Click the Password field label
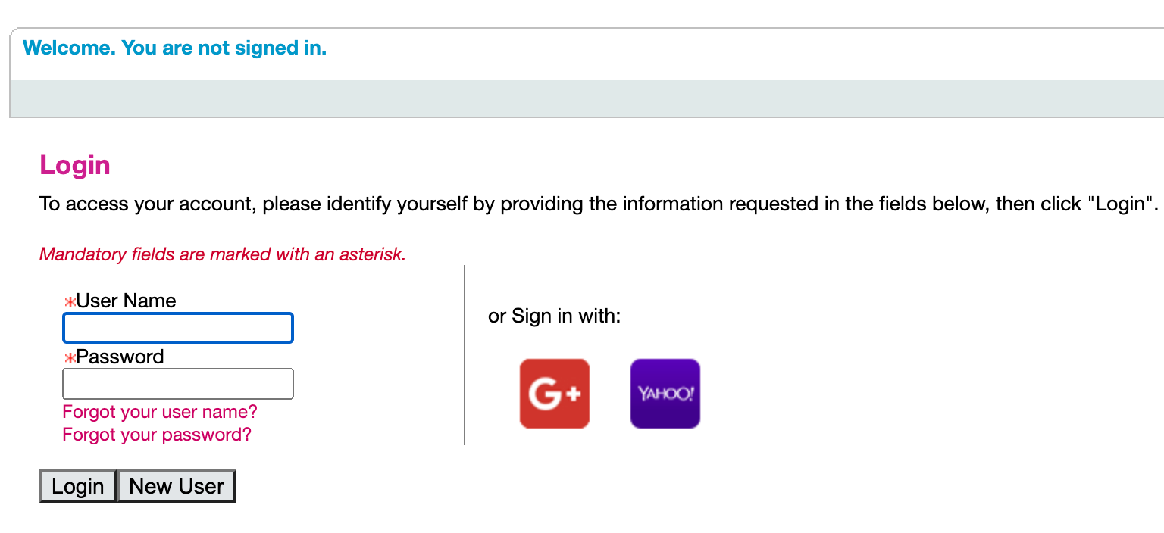 coord(120,357)
